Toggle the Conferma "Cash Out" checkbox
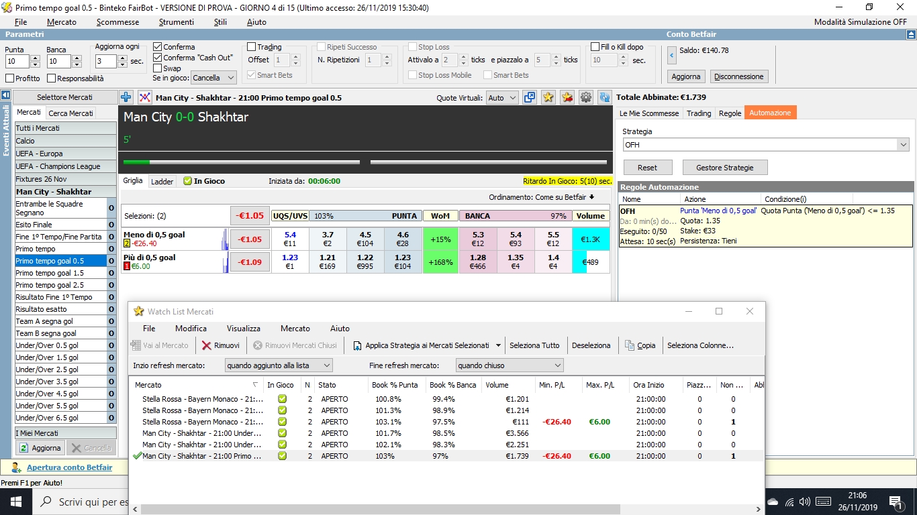This screenshot has height=515, width=917. point(157,58)
